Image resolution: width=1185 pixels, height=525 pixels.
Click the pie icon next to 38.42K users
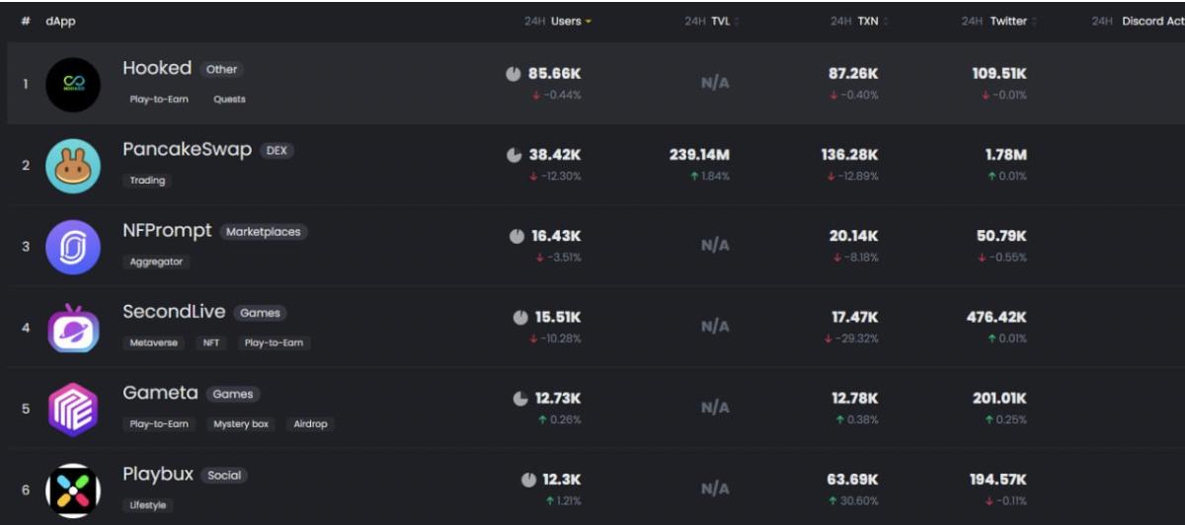pyautogui.click(x=513, y=155)
